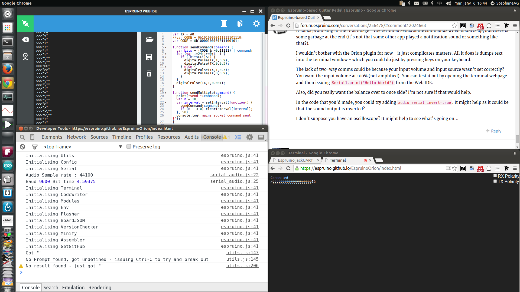The height and width of the screenshot is (292, 520).
Task: Toggle the TX Polarity checkbox
Action: [x=495, y=181]
